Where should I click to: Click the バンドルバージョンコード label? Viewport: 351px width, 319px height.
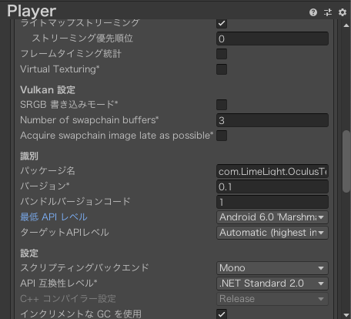pos(75,202)
